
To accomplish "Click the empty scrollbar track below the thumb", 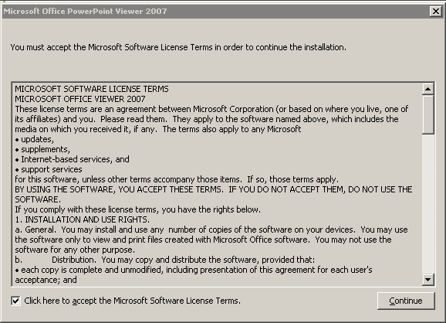I will [427, 204].
